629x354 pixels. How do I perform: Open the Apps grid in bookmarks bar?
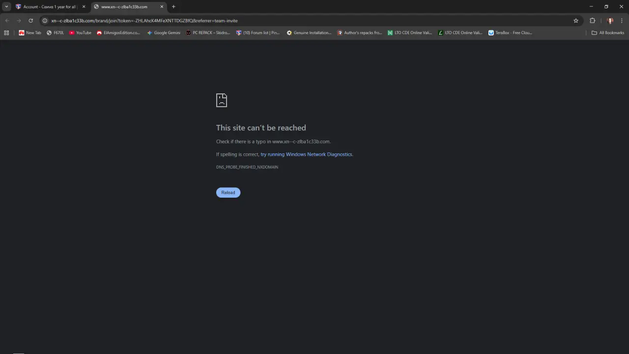pos(6,33)
